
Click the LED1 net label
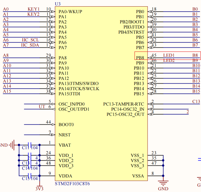(169, 55)
